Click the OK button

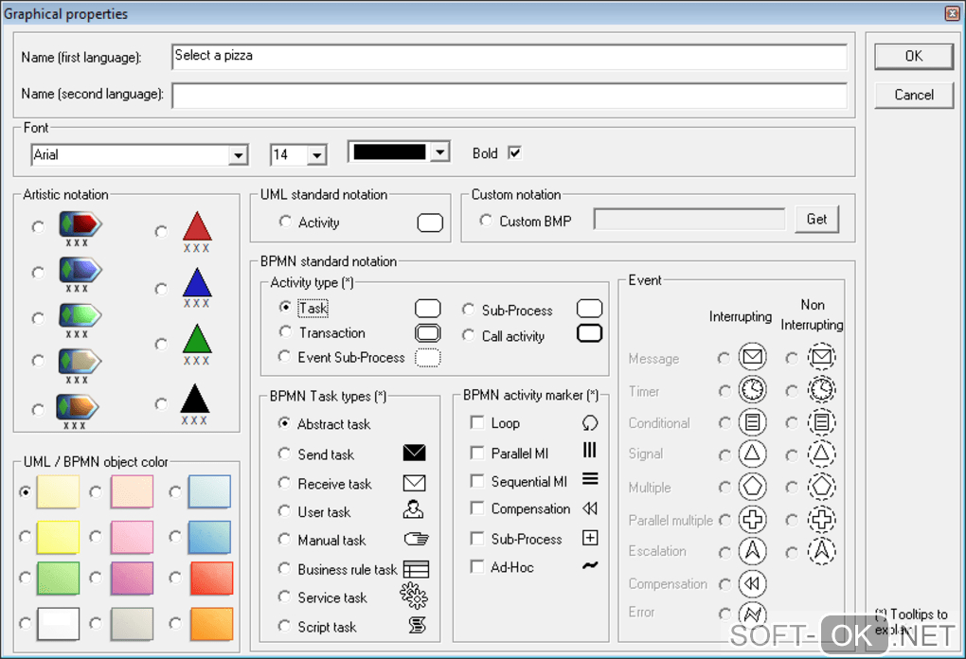914,56
